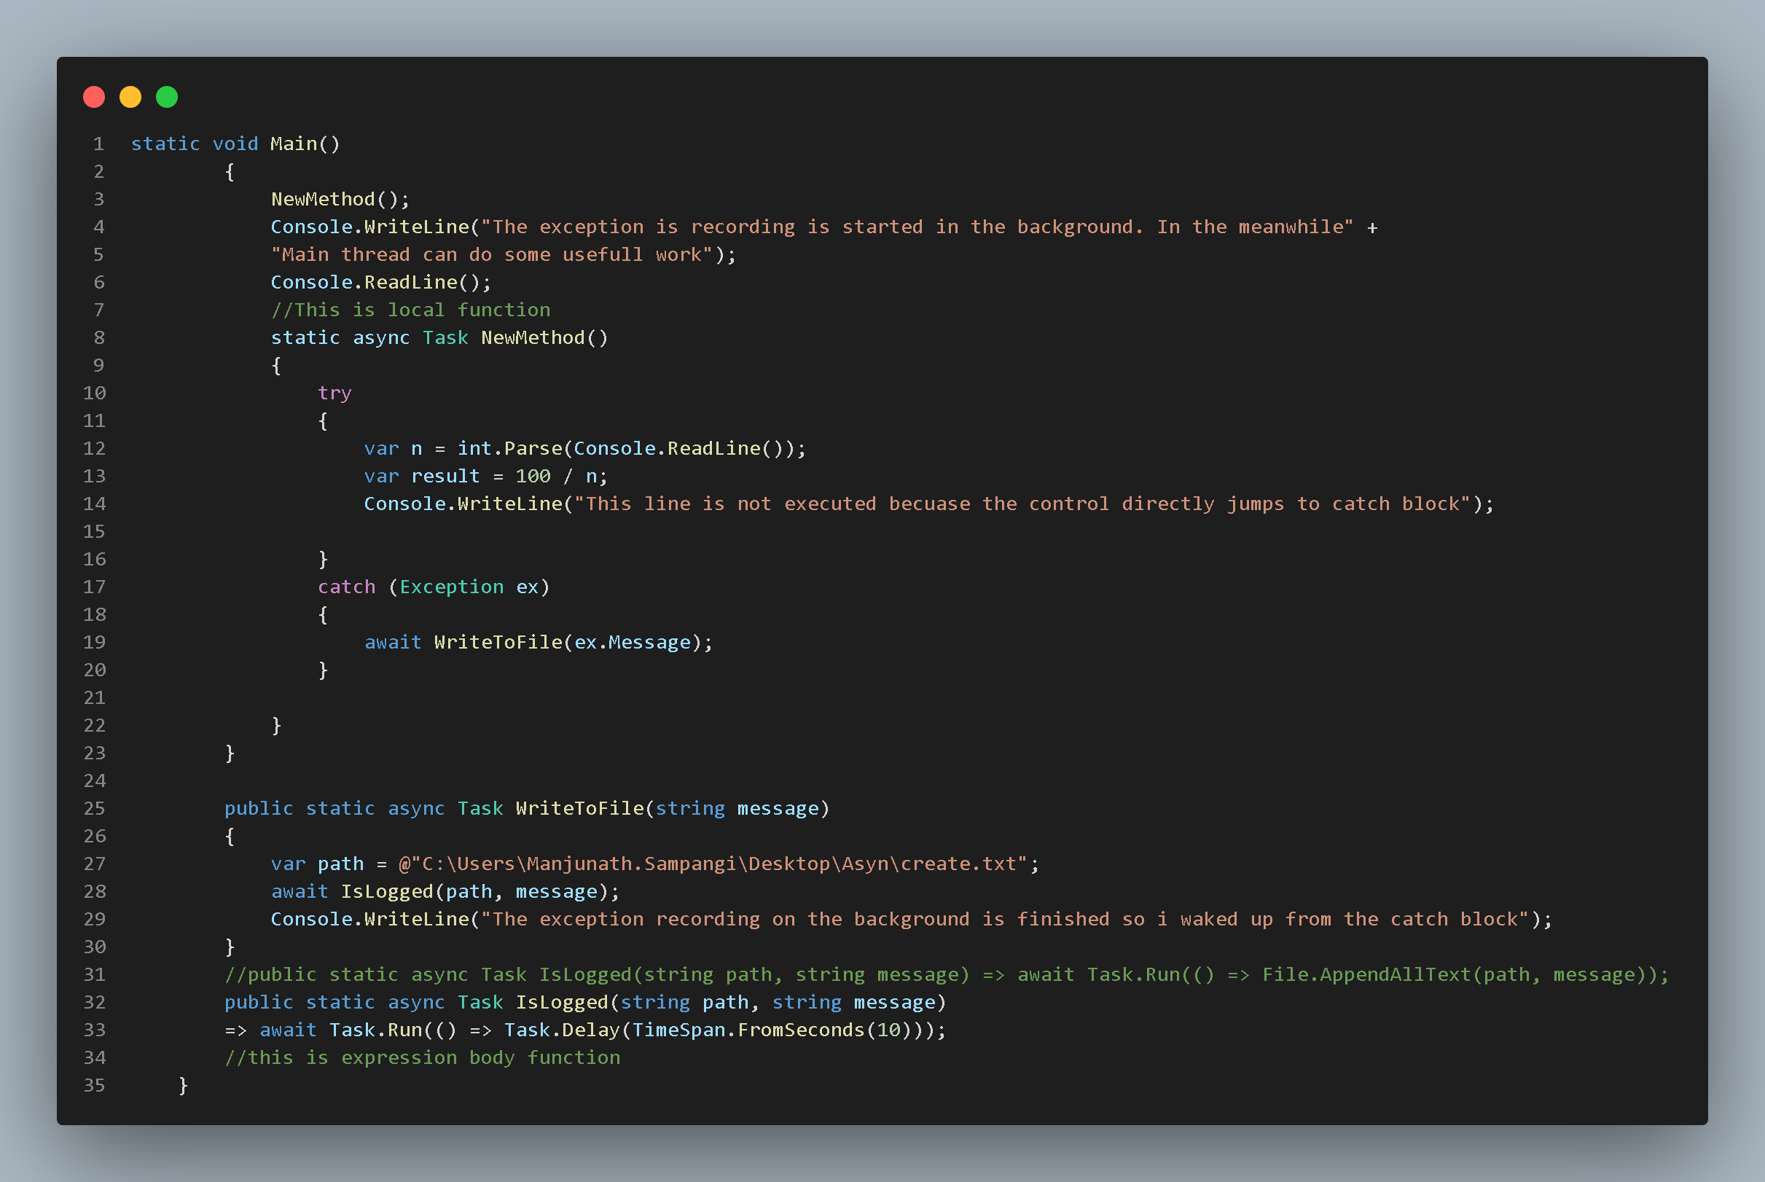Click line number 21 in the gutter
Image resolution: width=1765 pixels, height=1182 pixels.
pos(94,698)
